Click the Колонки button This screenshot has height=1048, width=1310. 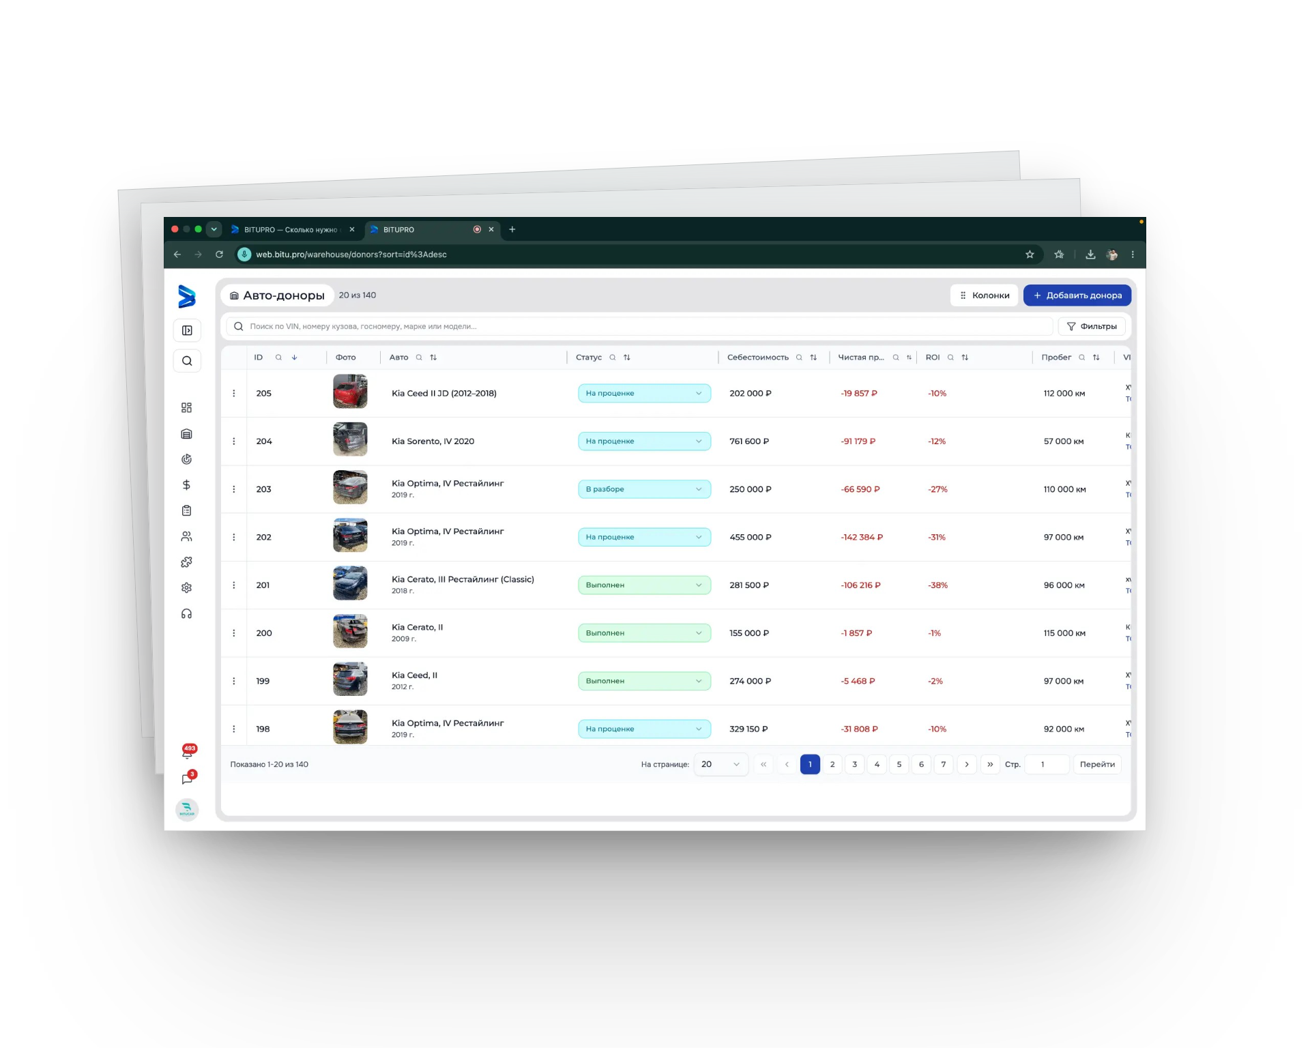tap(984, 295)
